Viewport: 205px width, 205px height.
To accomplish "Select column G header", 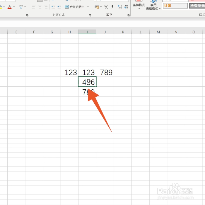I will pyautogui.click(x=52, y=32).
